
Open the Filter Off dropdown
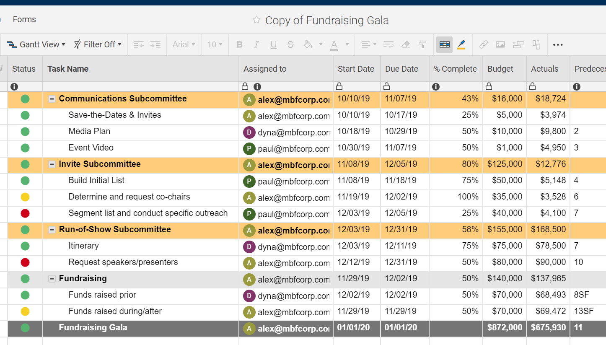98,44
